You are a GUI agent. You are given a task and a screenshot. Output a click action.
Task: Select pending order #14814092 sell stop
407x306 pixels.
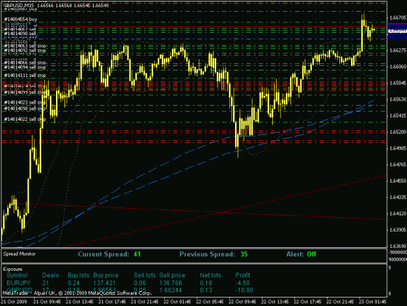click(25, 50)
